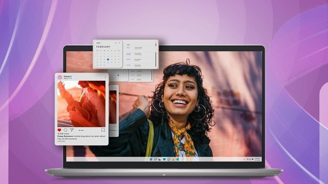Viewport: 328px width, 184px height.
Task: Open the Chat icon on taskbar
Action: [x=169, y=159]
